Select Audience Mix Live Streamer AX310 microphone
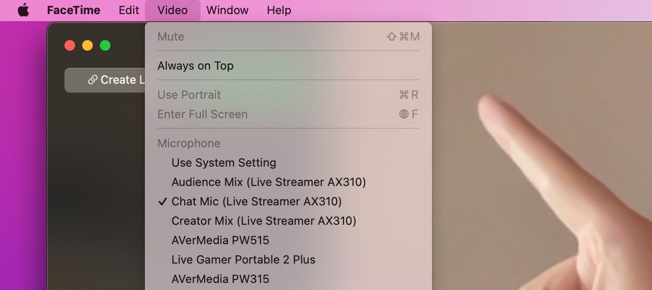652x290 pixels. (x=268, y=182)
